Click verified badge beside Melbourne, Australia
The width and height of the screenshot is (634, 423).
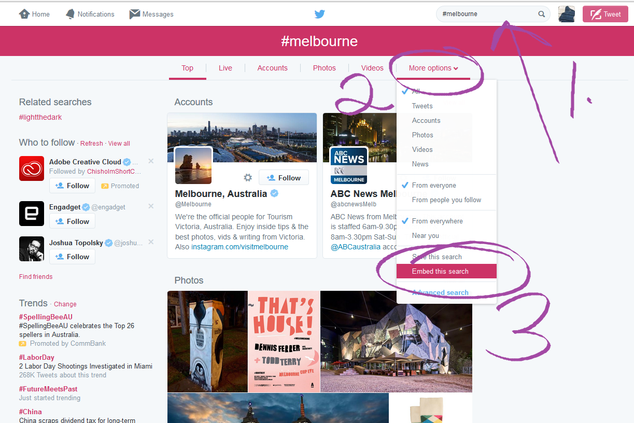click(274, 194)
